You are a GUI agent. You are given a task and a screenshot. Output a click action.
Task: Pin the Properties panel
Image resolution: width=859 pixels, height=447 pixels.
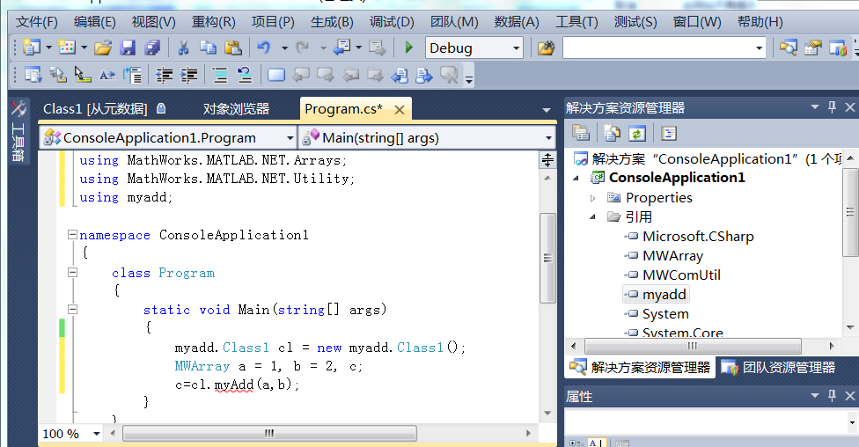[x=833, y=395]
